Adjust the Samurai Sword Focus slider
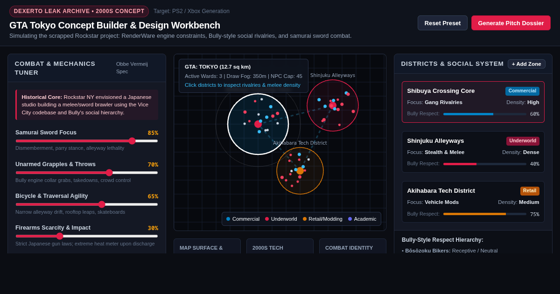This screenshot has width=560, height=294. click(x=87, y=141)
